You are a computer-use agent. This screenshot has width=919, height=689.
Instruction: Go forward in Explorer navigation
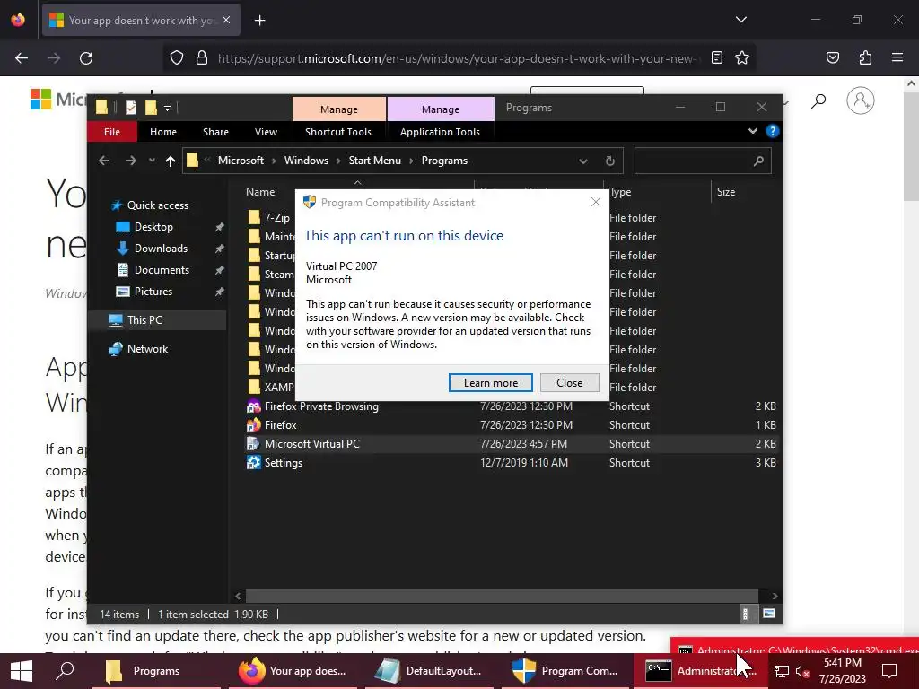131,161
